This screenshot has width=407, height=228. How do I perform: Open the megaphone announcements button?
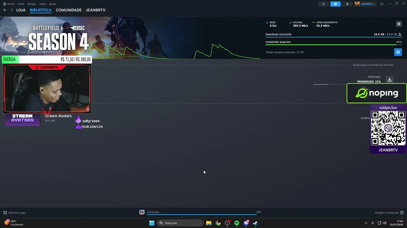[x=335, y=4]
